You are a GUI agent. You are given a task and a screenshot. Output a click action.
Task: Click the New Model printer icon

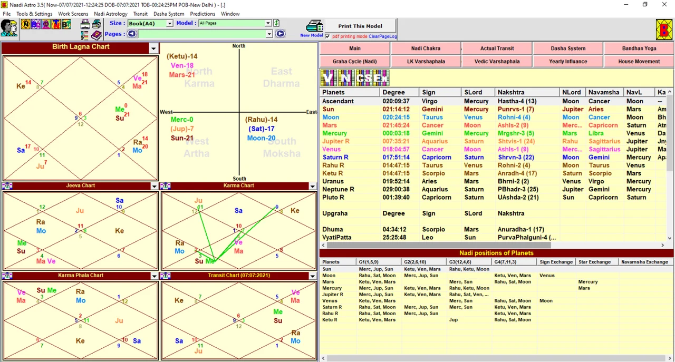(x=314, y=26)
